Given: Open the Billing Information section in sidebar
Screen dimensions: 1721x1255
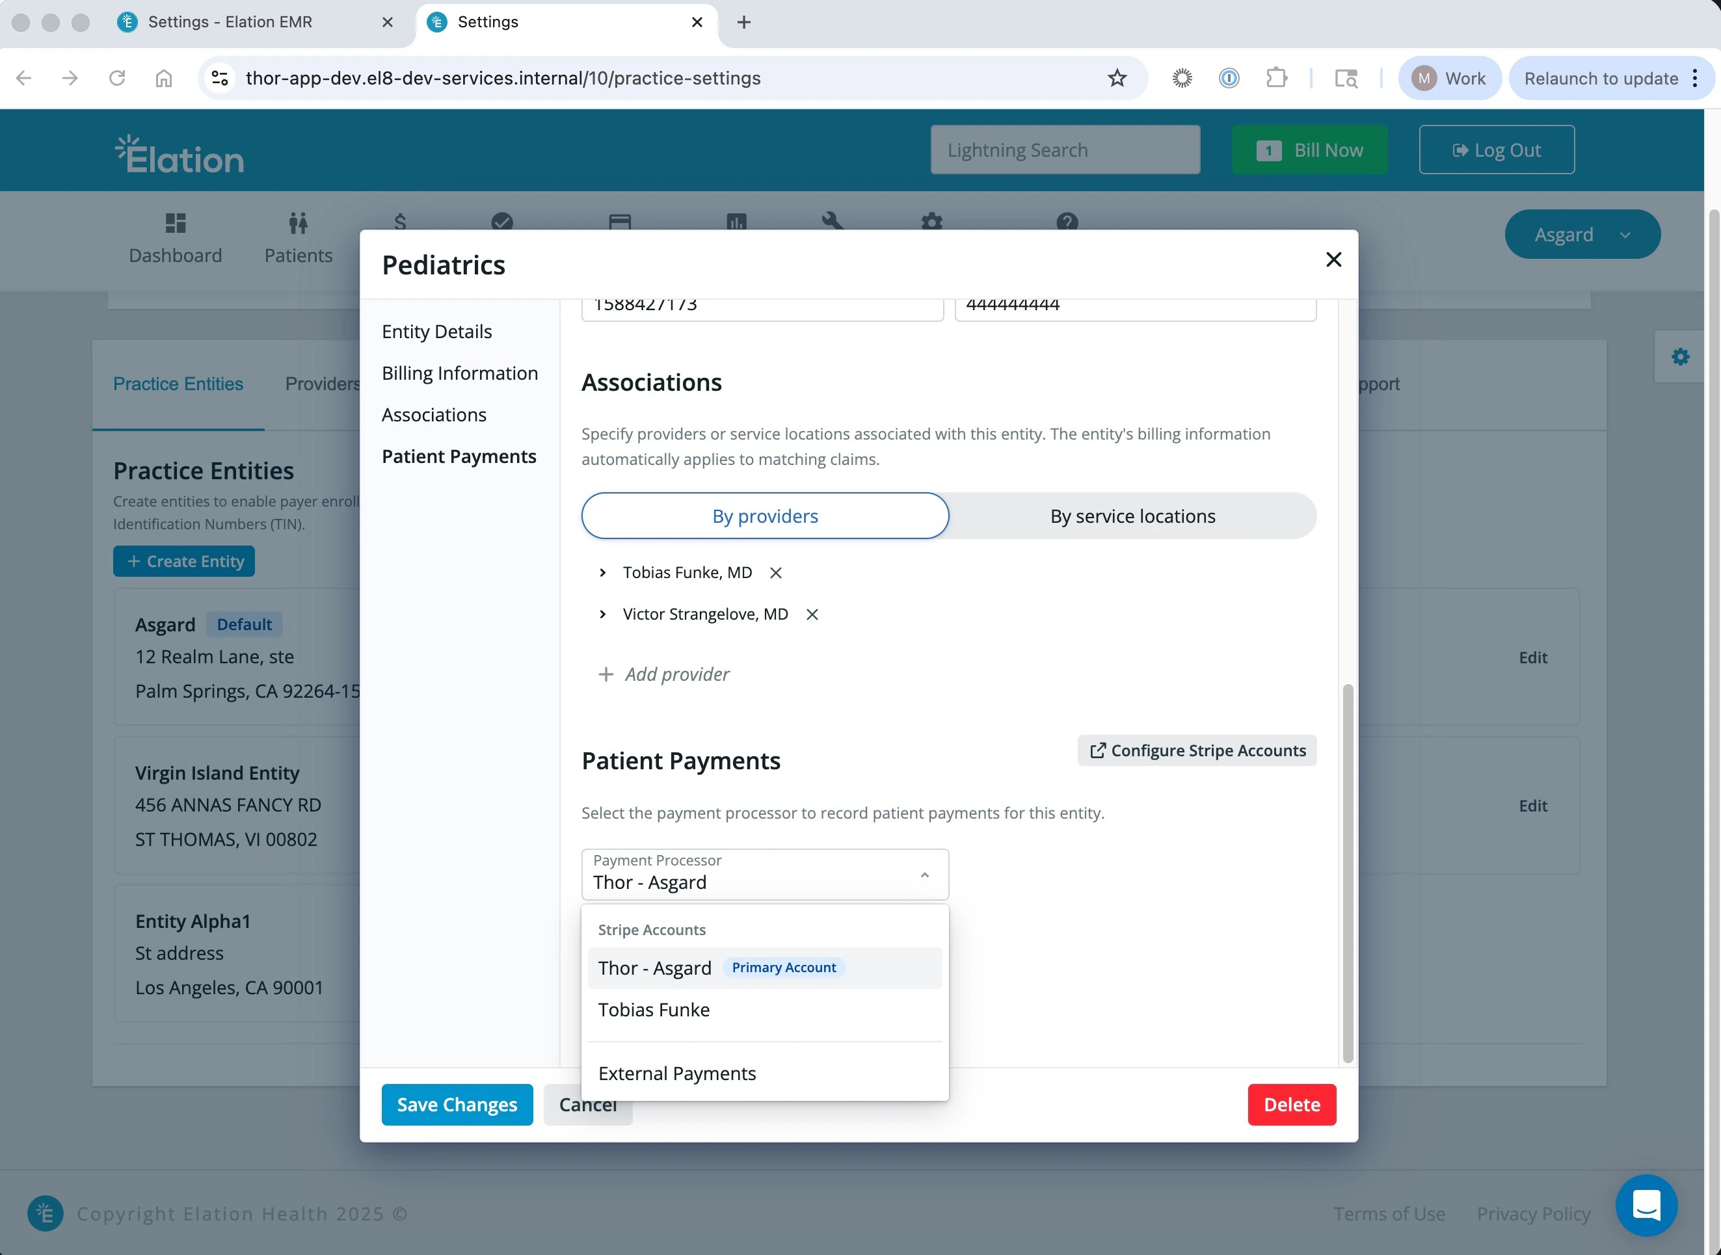Looking at the screenshot, I should [x=459, y=373].
